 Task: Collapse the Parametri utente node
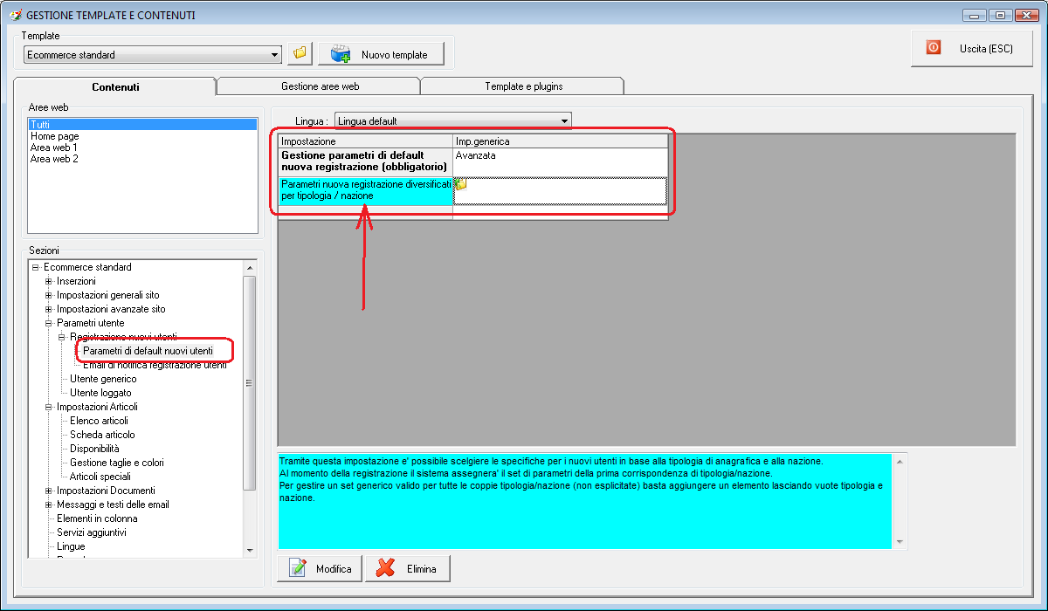pyautogui.click(x=49, y=323)
